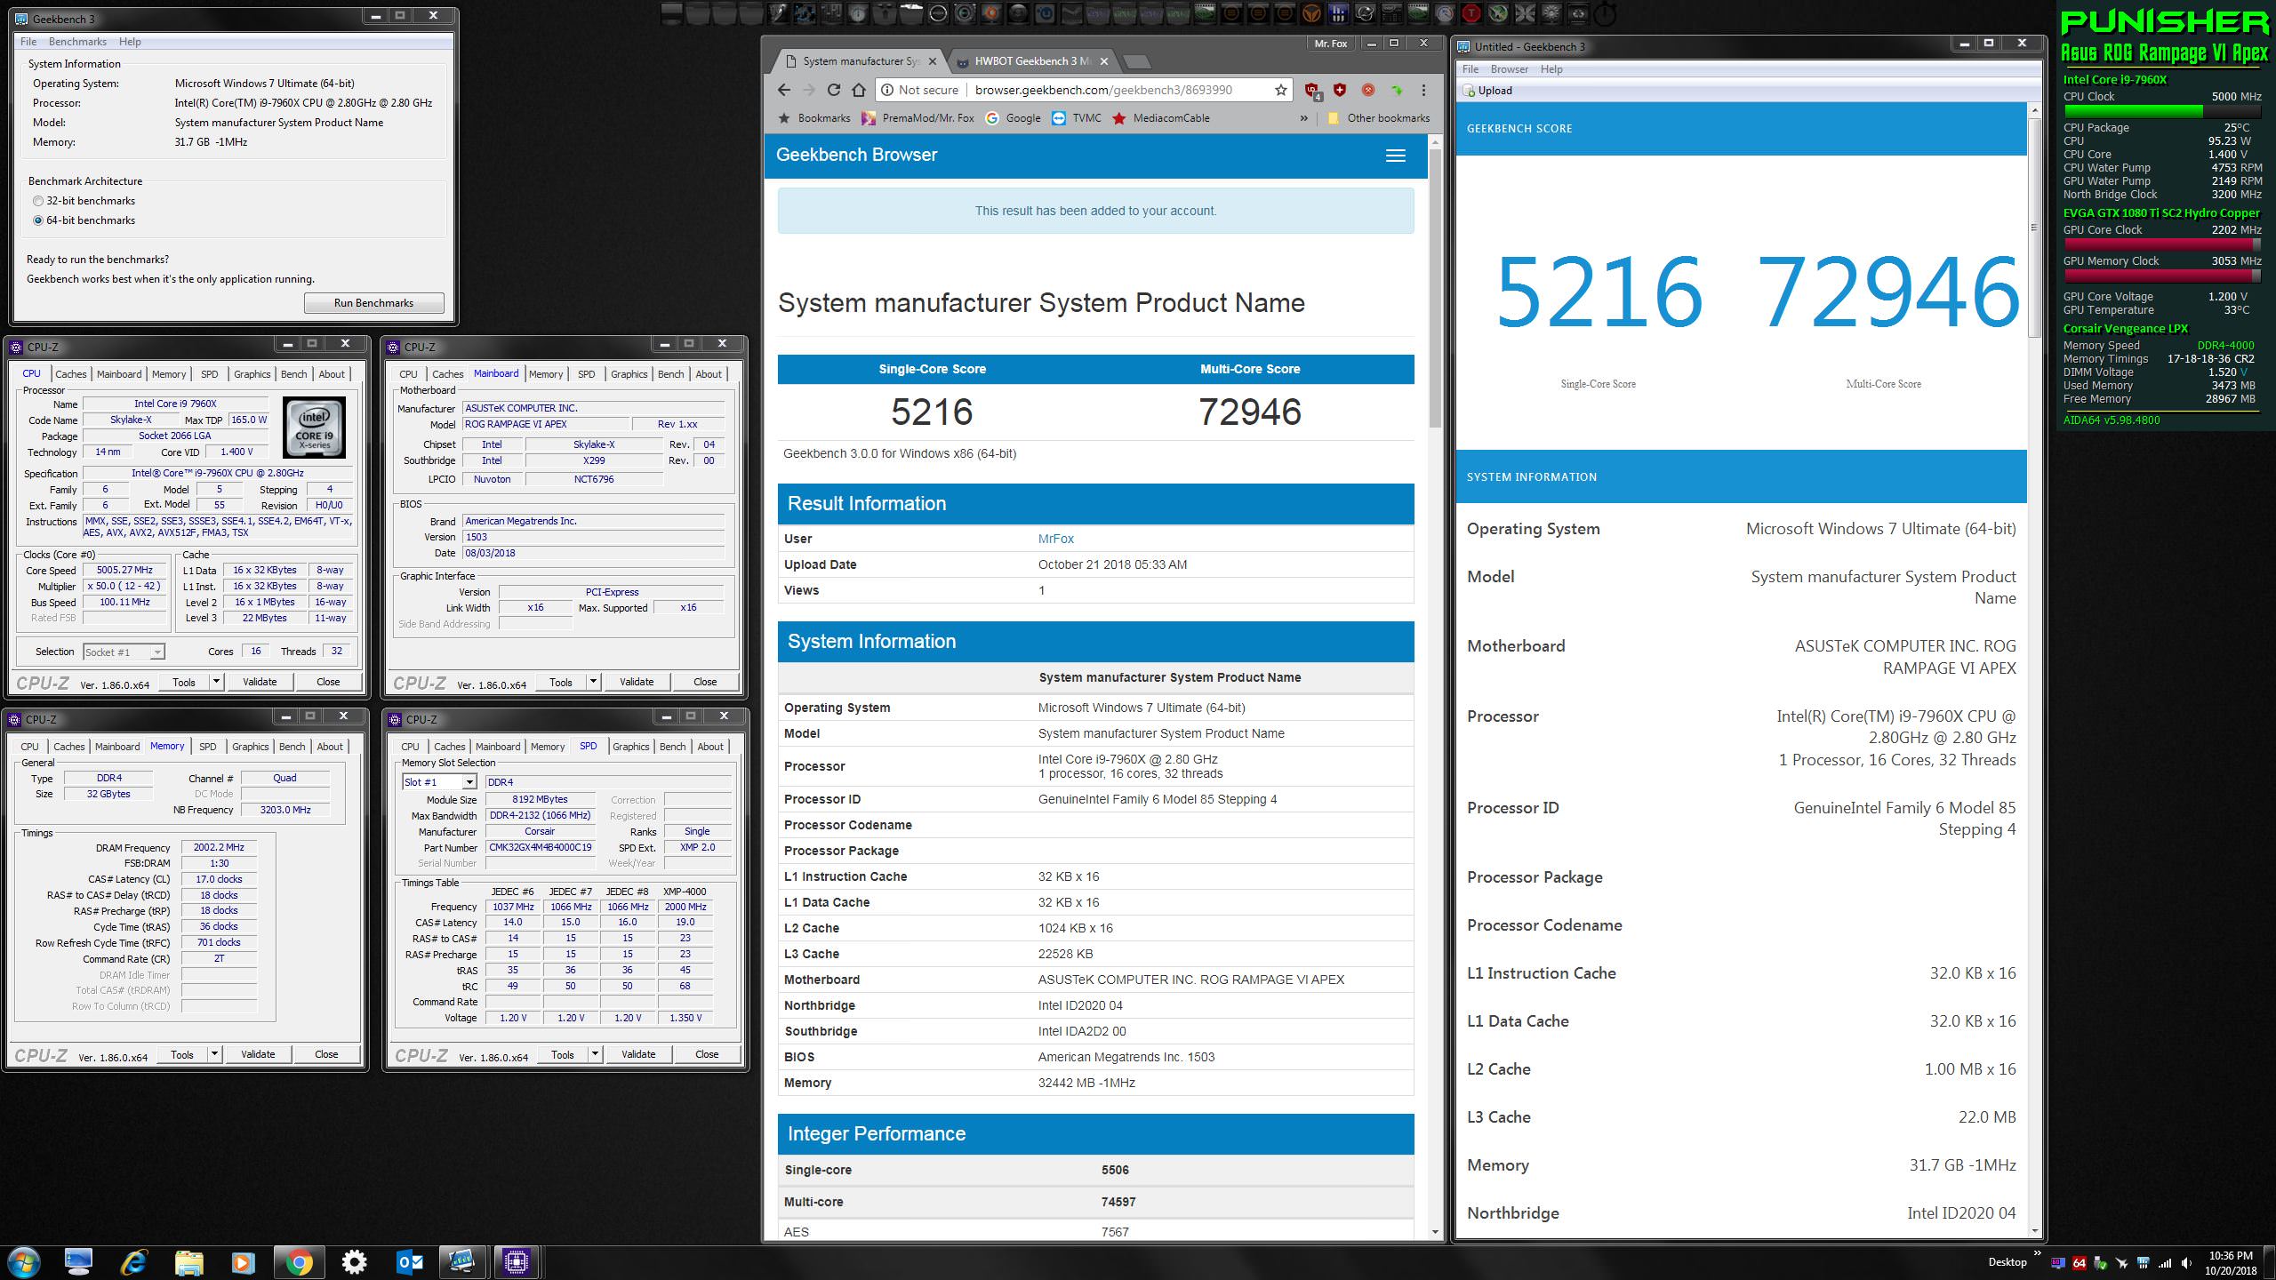The width and height of the screenshot is (2276, 1280).
Task: Click Show Desktop button at taskbar end
Action: (2270, 1262)
